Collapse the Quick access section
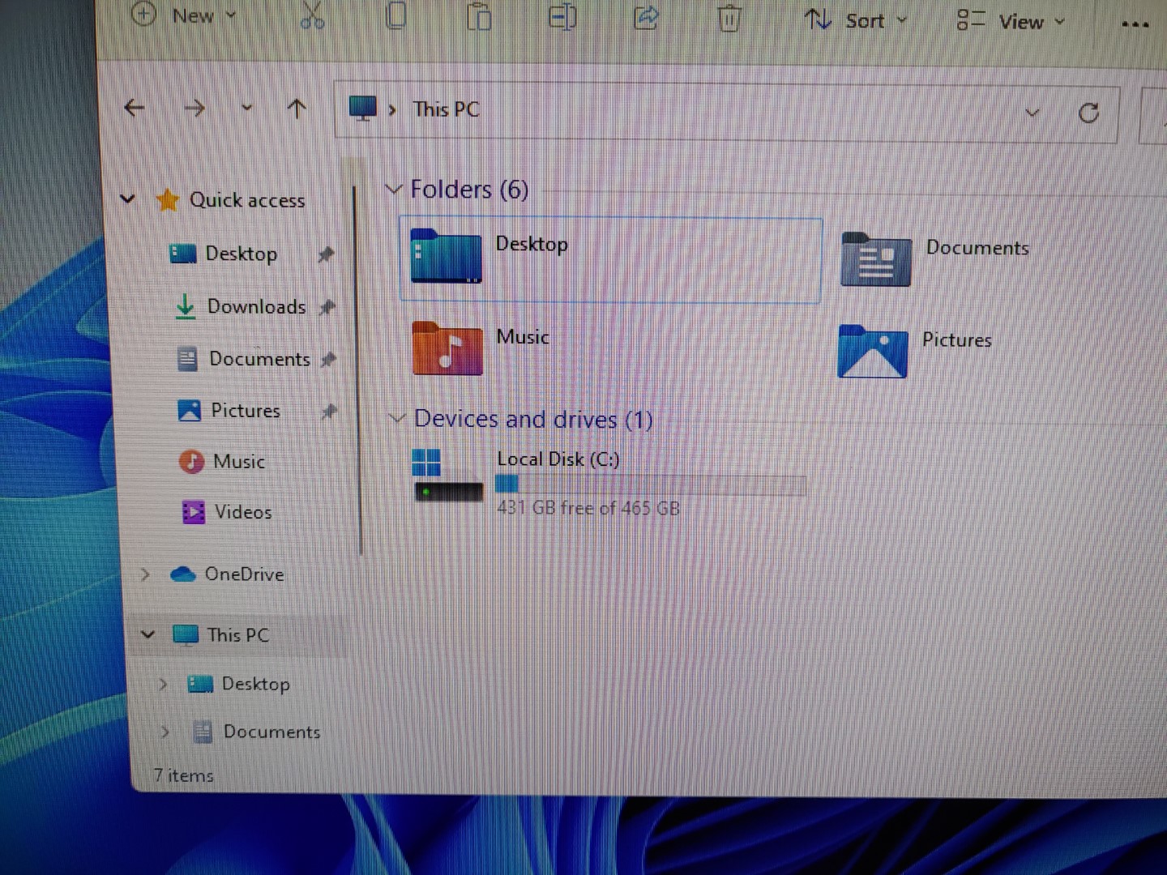This screenshot has width=1167, height=875. click(x=127, y=198)
